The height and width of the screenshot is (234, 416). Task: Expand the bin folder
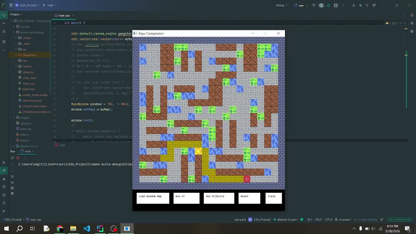coord(16,49)
